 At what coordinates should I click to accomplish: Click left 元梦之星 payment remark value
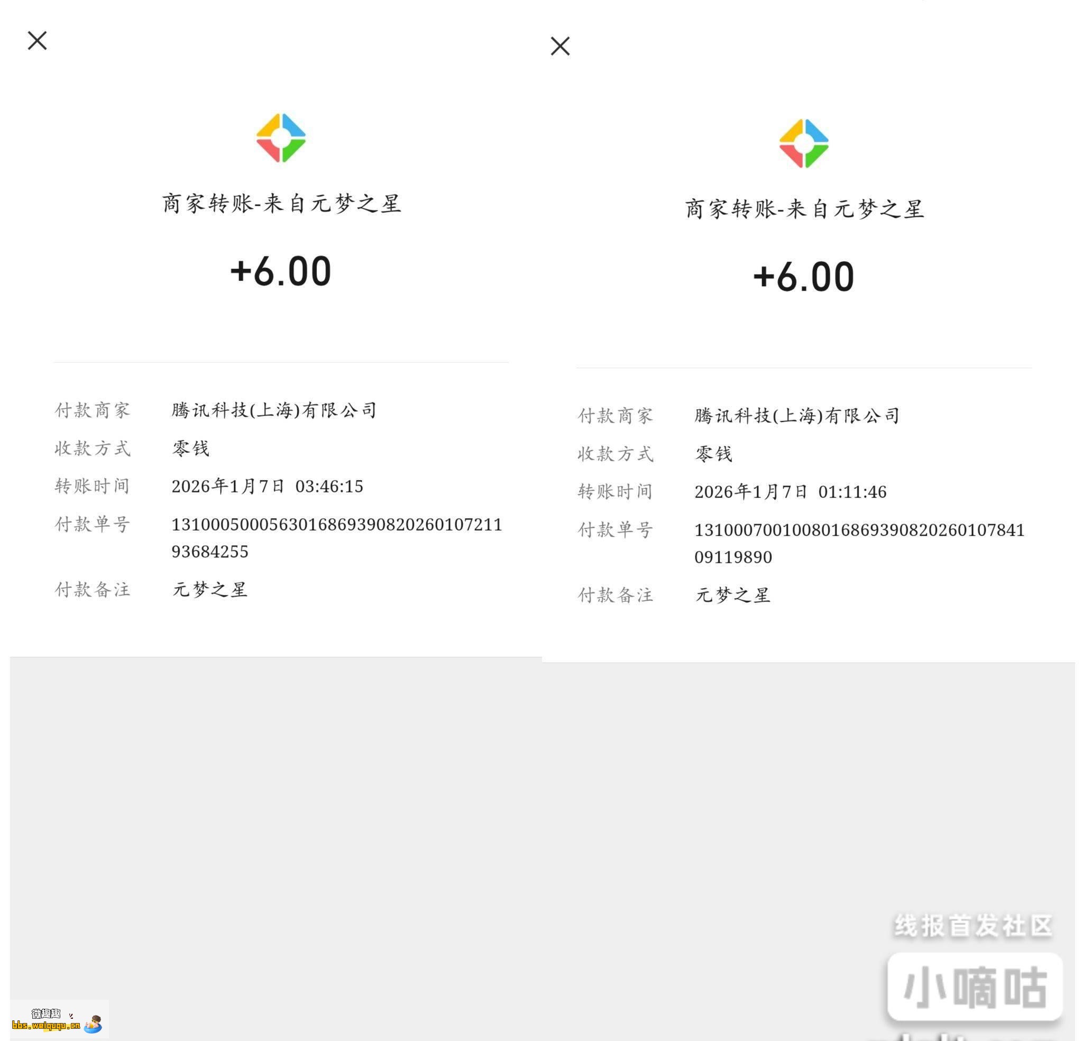209,590
